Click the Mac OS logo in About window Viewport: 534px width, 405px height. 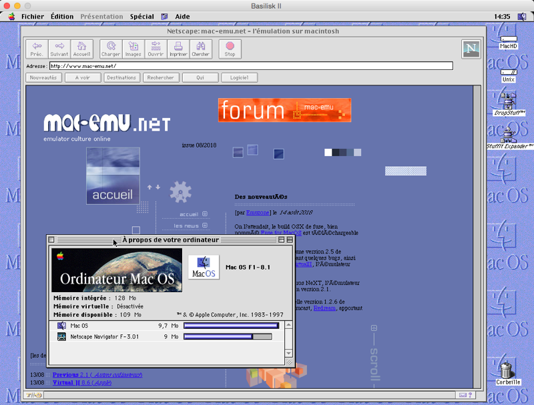coord(204,267)
